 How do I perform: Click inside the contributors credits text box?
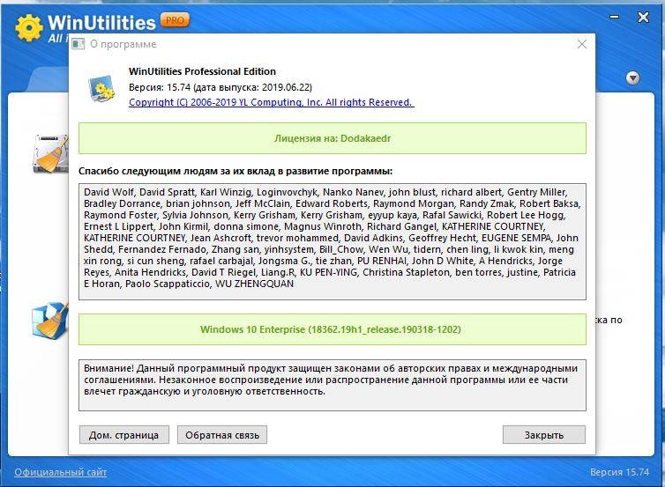332,242
